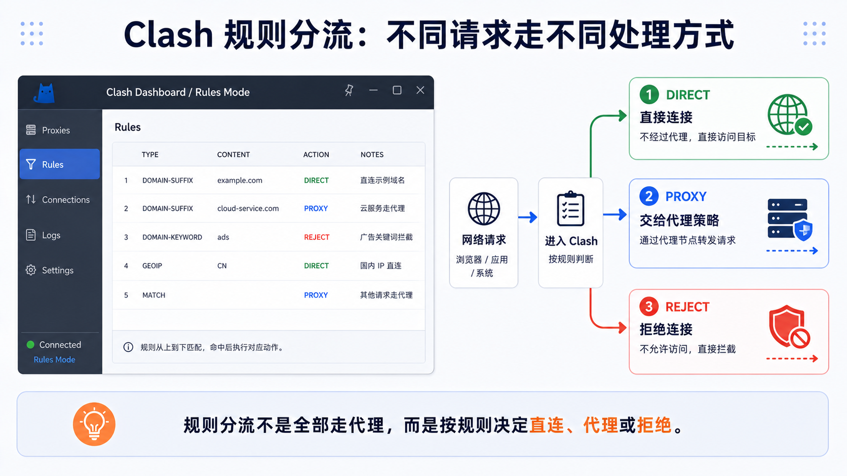The height and width of the screenshot is (476, 847).
Task: Click the 进入 Clash checklist clipboard icon
Action: pyautogui.click(x=571, y=208)
